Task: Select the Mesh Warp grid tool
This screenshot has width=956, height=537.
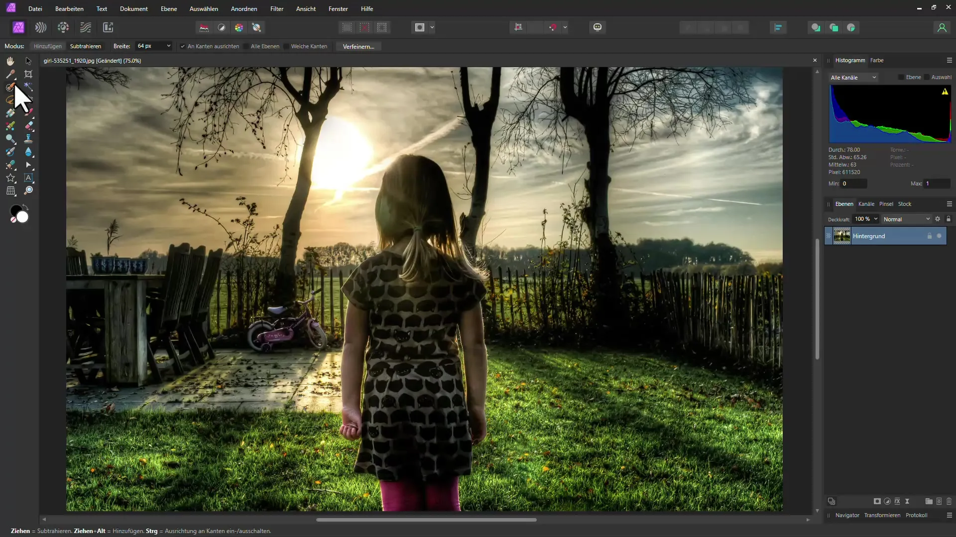Action: 10,190
